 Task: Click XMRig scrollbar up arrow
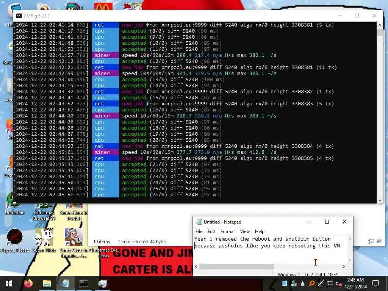tap(380, 25)
